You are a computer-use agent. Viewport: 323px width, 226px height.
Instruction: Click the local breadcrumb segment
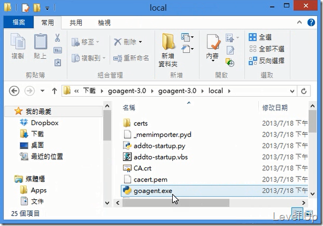[216, 91]
